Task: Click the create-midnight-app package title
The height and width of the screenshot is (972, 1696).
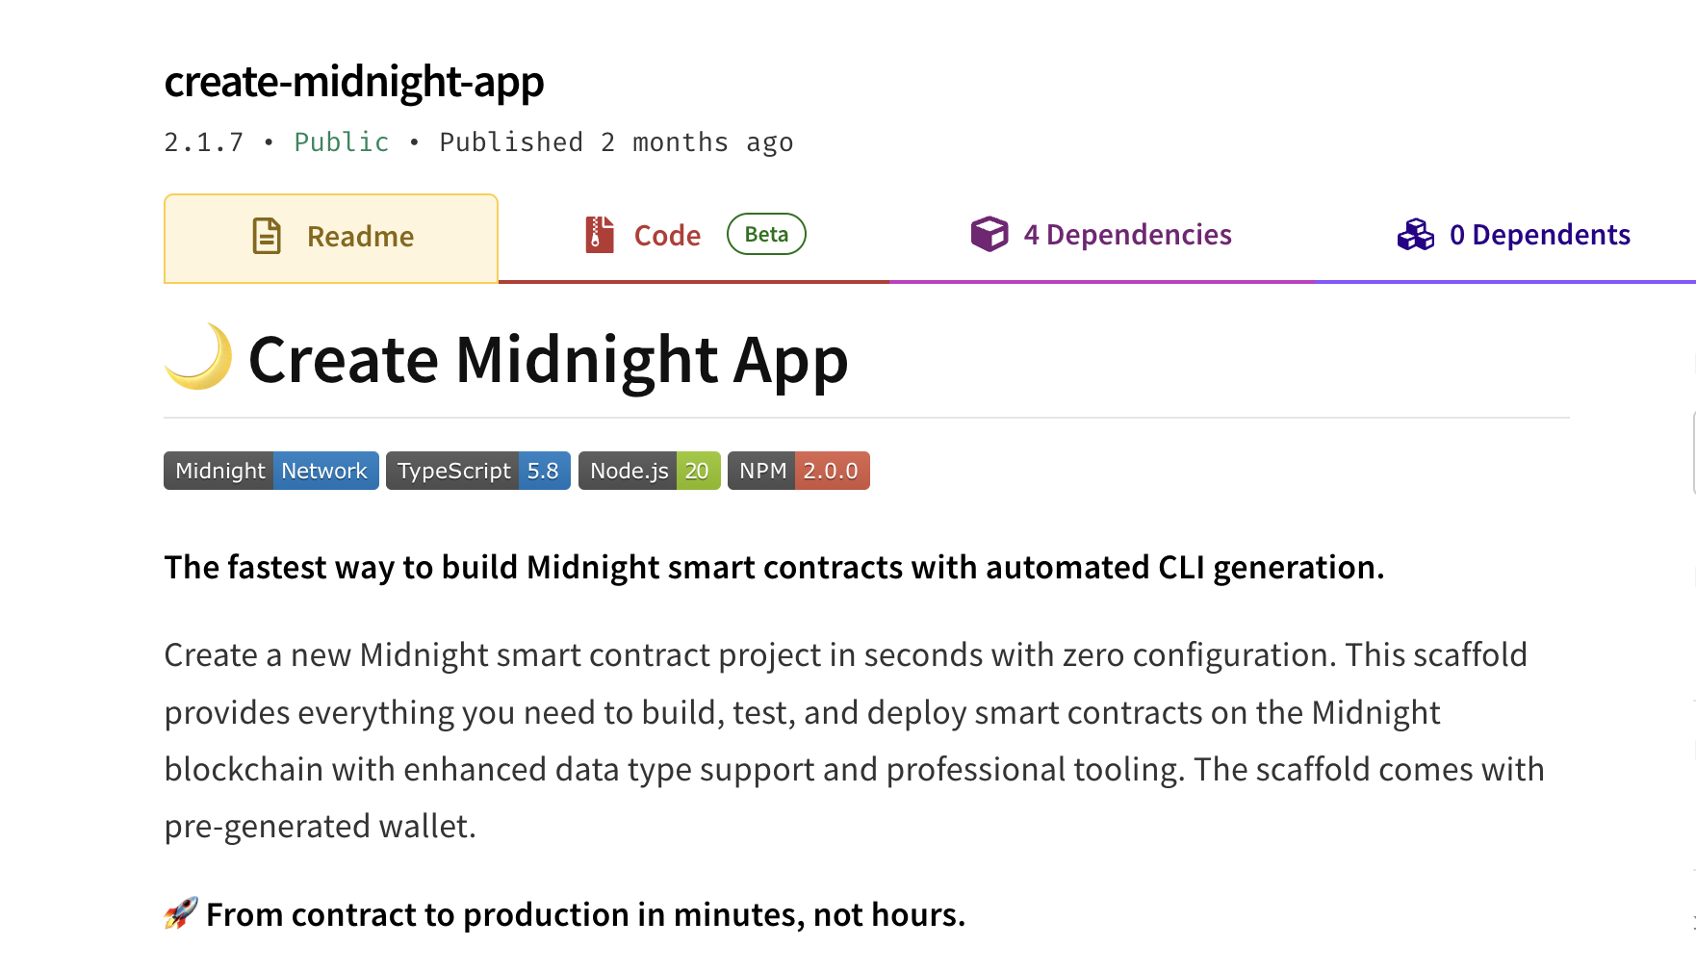Action: (354, 83)
